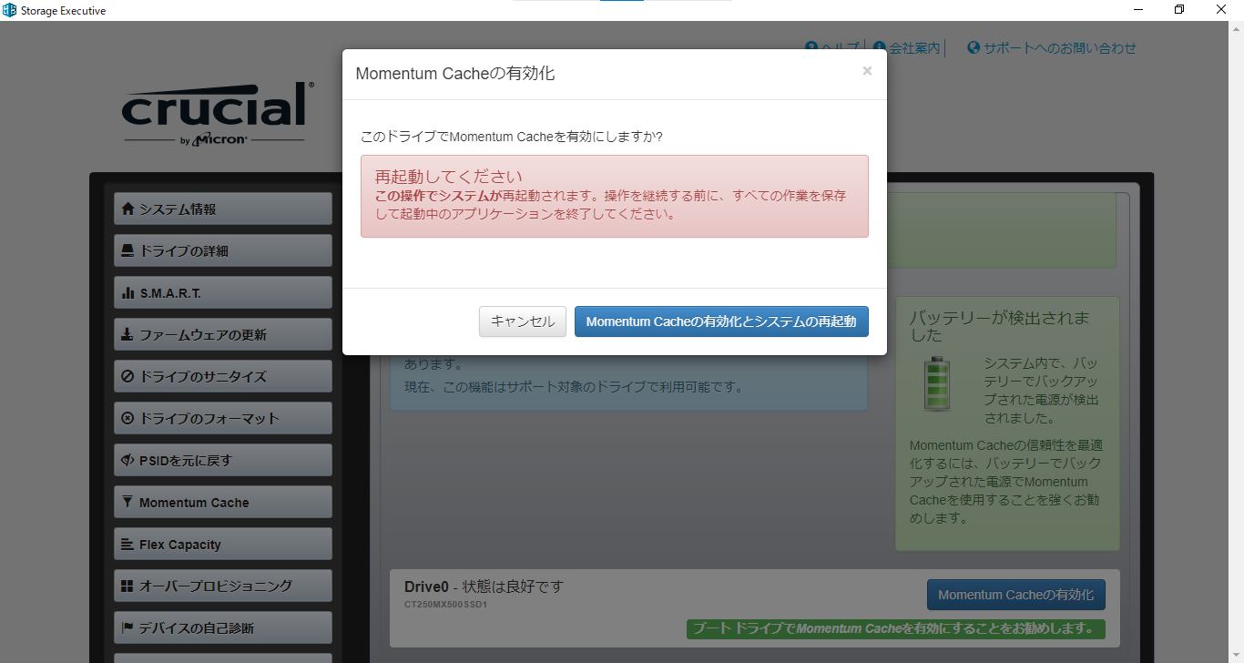This screenshot has height=663, width=1244.
Task: Click the flag icon beside デバイスの自己診断
Action: click(x=127, y=627)
